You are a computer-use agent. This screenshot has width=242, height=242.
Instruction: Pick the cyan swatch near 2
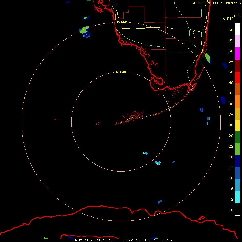coord(237,197)
